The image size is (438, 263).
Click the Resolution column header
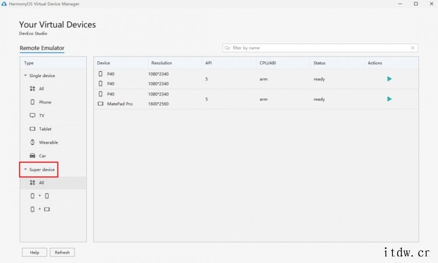(x=175, y=63)
